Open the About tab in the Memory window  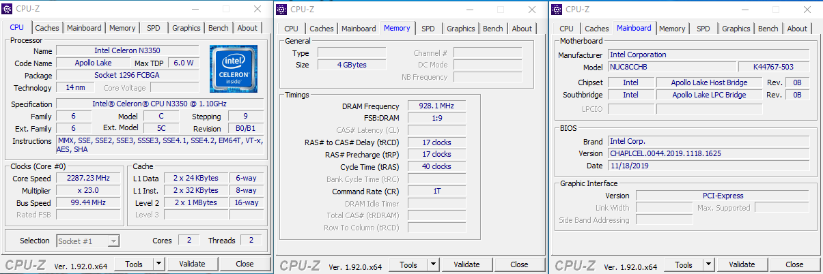(x=522, y=29)
